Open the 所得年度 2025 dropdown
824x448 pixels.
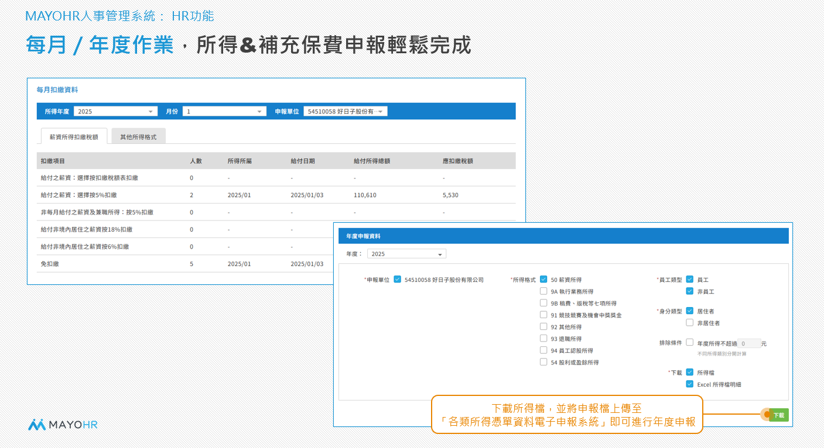point(116,111)
